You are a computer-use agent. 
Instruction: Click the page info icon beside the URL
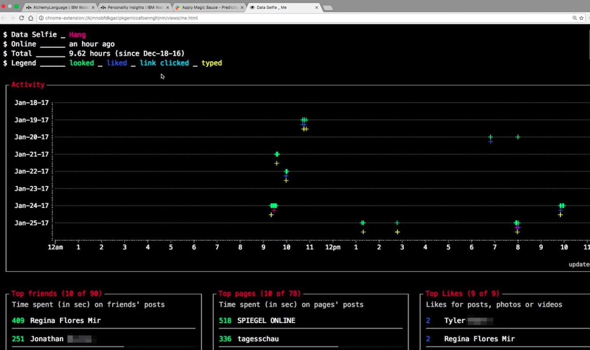pyautogui.click(x=41, y=18)
